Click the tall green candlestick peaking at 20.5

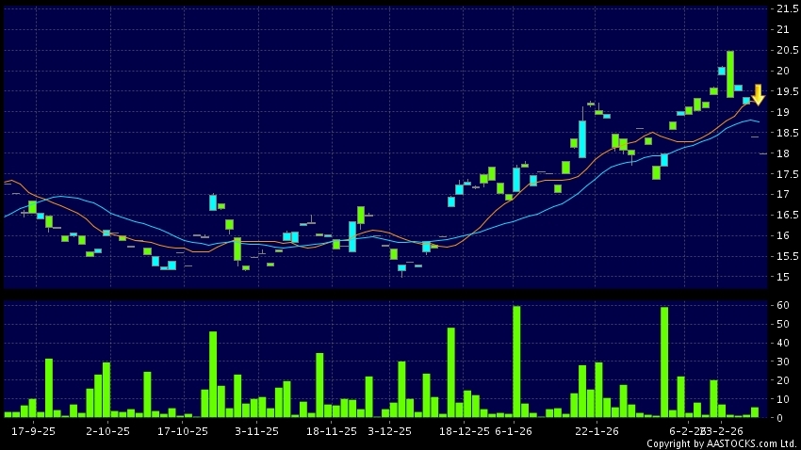[x=730, y=73]
